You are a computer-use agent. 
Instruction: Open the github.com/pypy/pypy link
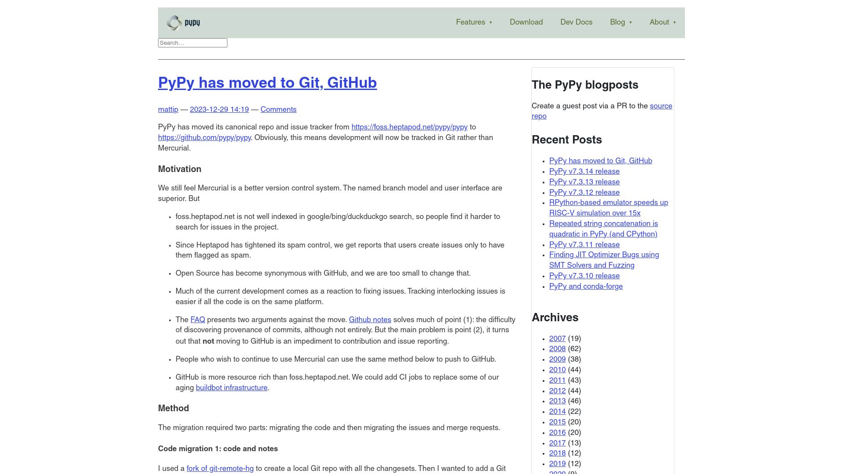pos(204,138)
